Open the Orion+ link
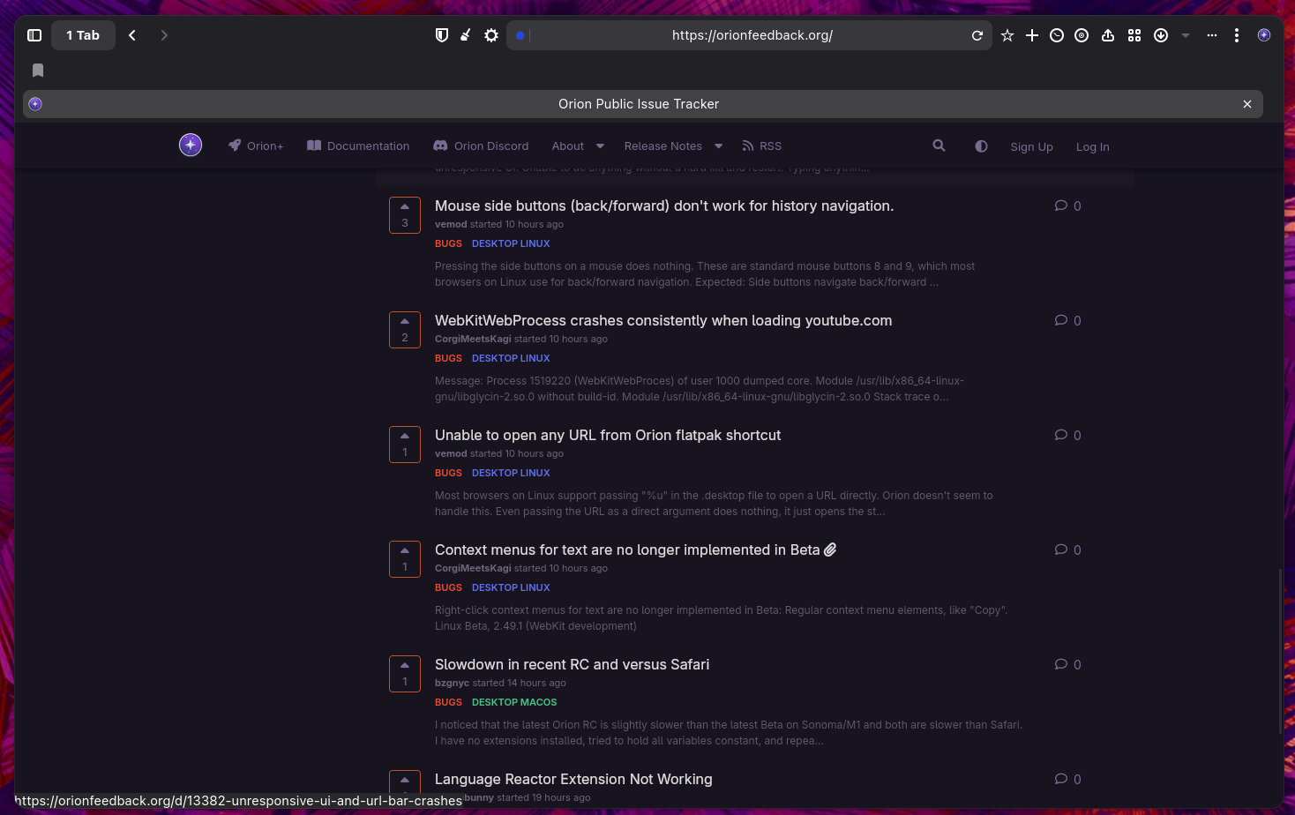Viewport: 1295px width, 815px height. tap(256, 146)
